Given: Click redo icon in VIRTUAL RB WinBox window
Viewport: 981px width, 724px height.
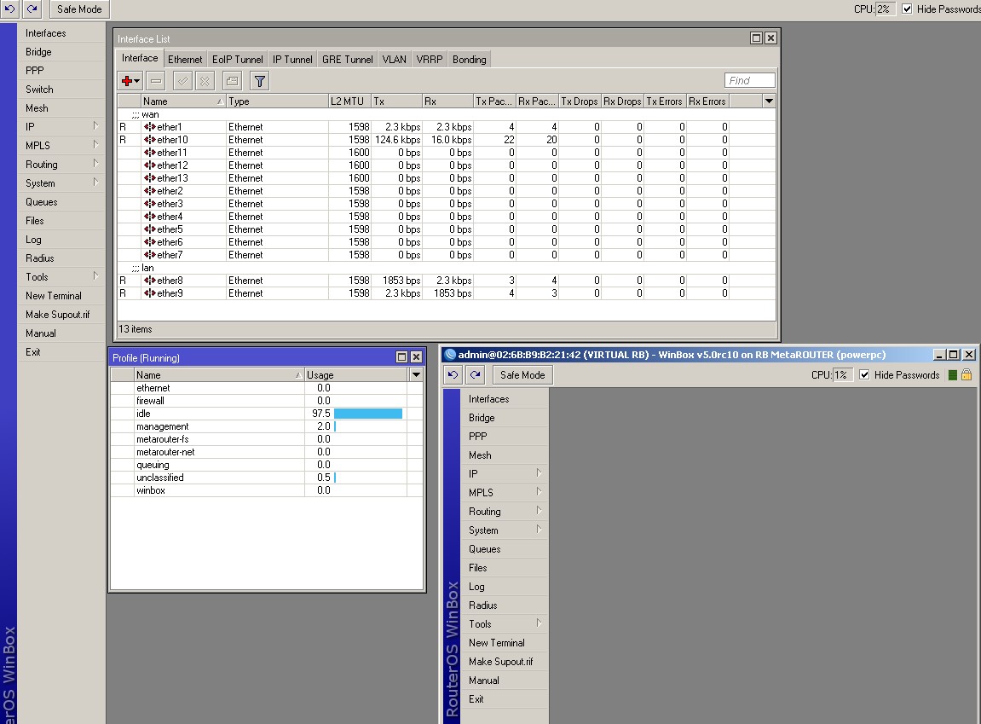Looking at the screenshot, I should point(476,375).
